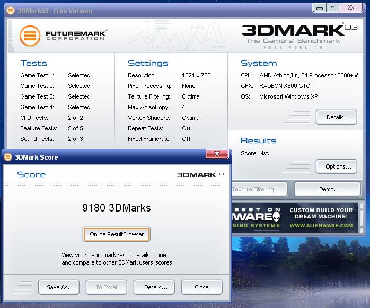This screenshot has width=370, height=308.
Task: Click the 3DMark03 title bar icon
Action: [x=11, y=11]
